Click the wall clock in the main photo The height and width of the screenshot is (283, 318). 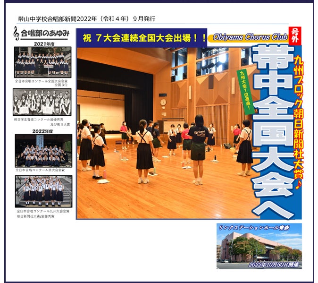[x=163, y=102]
